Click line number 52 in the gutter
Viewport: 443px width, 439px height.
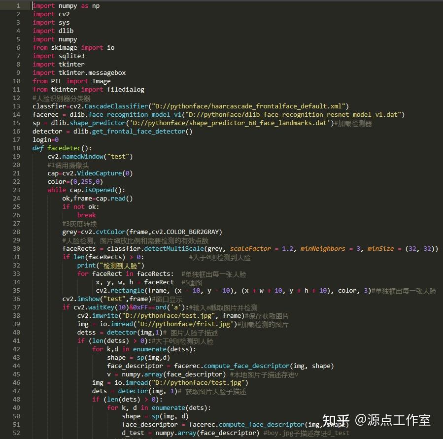(x=16, y=432)
